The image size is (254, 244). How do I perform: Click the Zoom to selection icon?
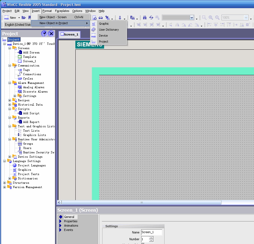click(x=204, y=18)
